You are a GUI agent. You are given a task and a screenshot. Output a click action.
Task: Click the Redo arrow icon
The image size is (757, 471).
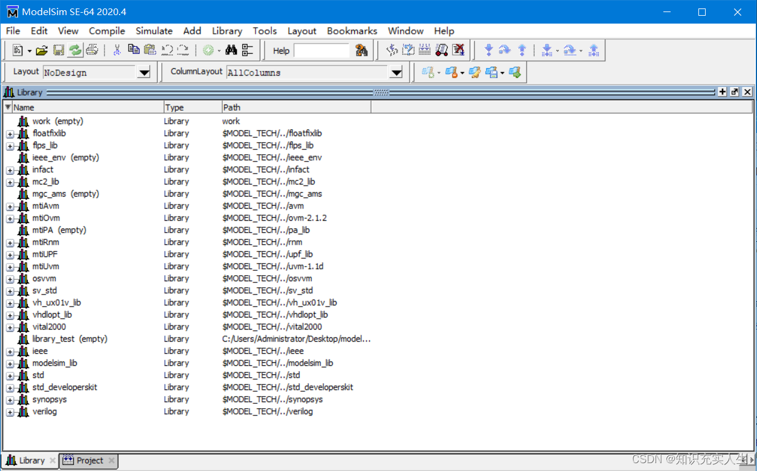(183, 50)
